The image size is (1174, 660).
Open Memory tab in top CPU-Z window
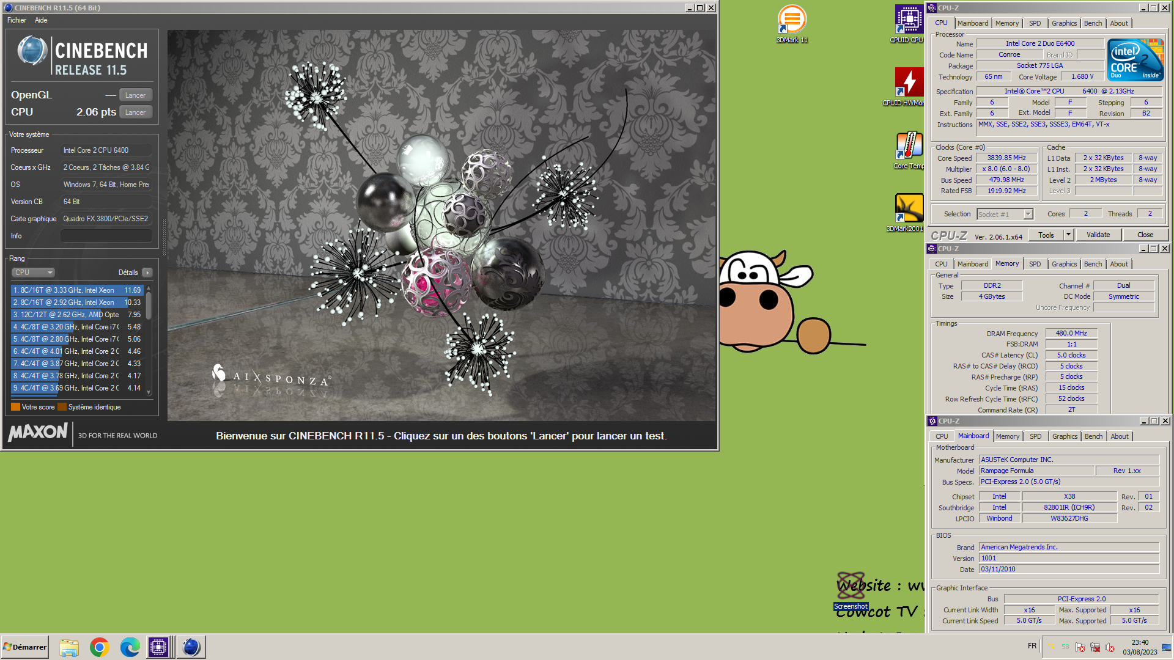[x=1007, y=23]
